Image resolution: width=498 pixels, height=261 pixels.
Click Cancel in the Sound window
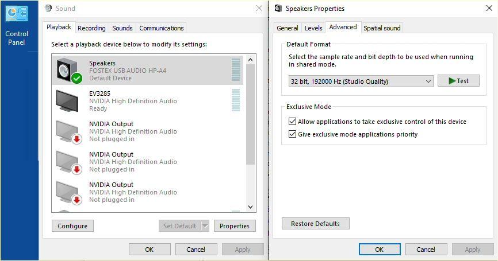coord(196,250)
